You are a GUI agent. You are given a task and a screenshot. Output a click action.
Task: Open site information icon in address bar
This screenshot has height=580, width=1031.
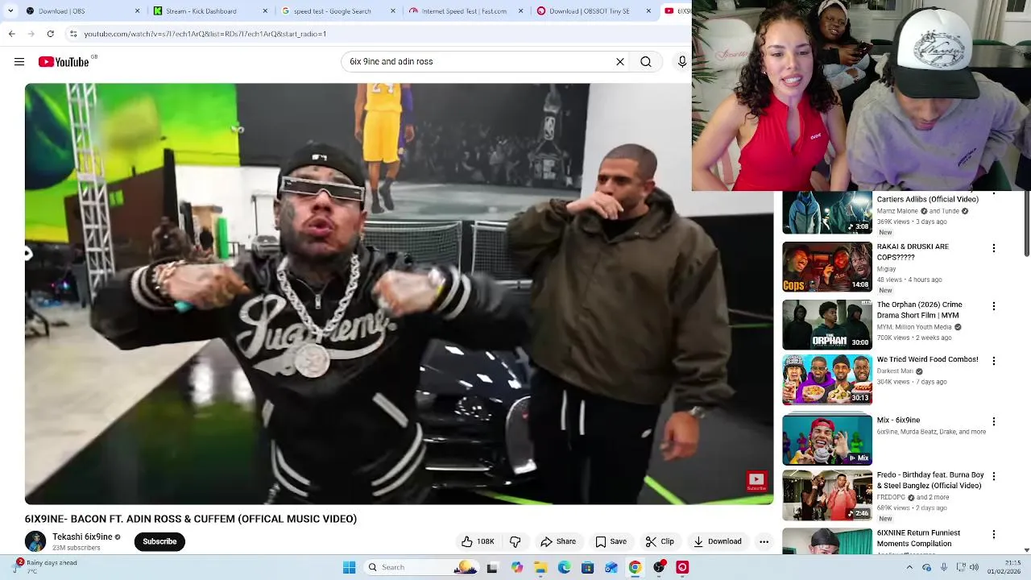[73, 34]
